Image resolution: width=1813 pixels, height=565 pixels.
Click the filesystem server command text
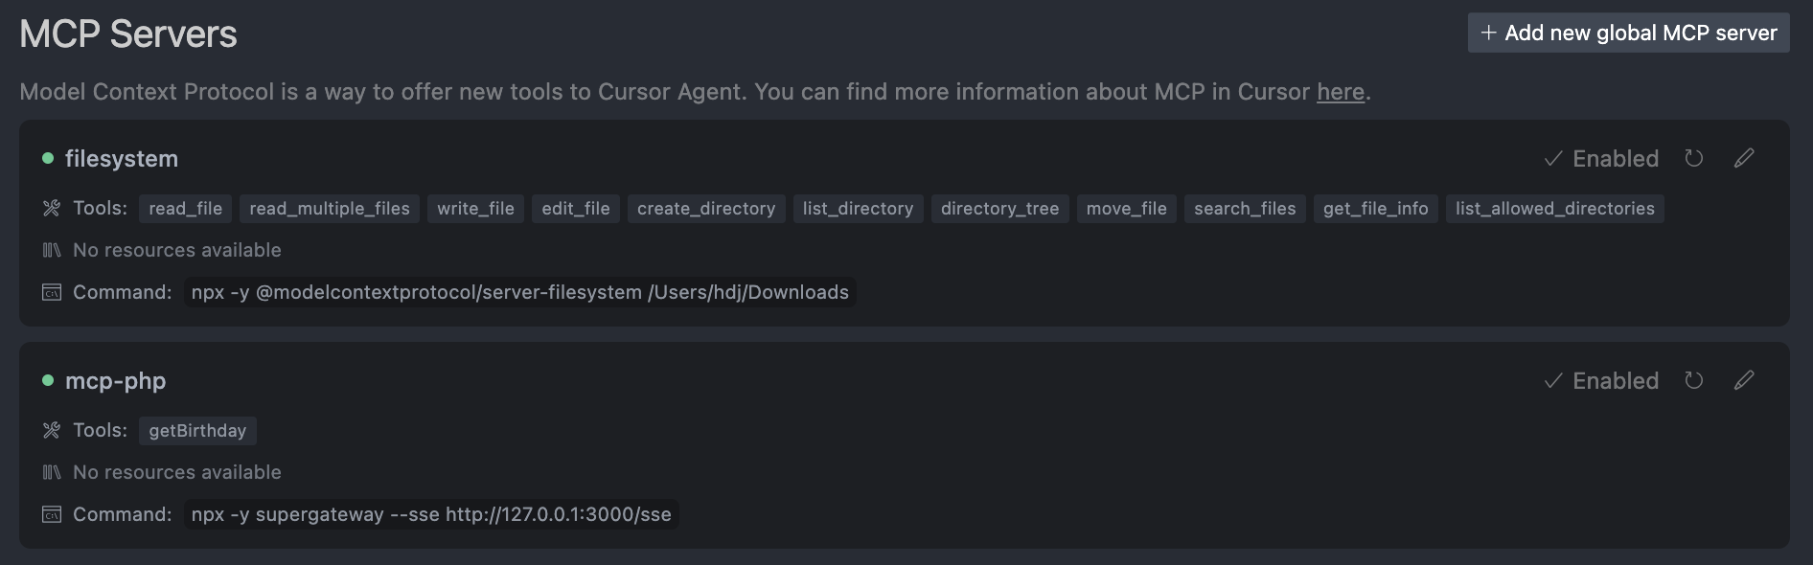[517, 292]
